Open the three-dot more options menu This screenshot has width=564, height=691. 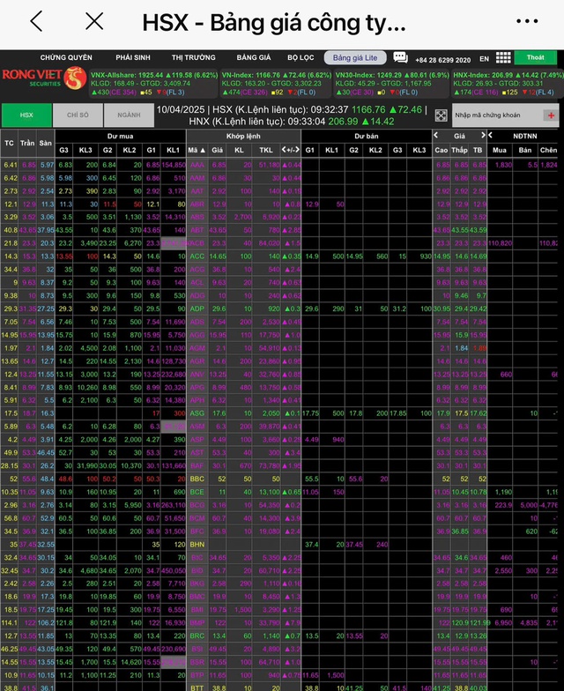tap(527, 21)
